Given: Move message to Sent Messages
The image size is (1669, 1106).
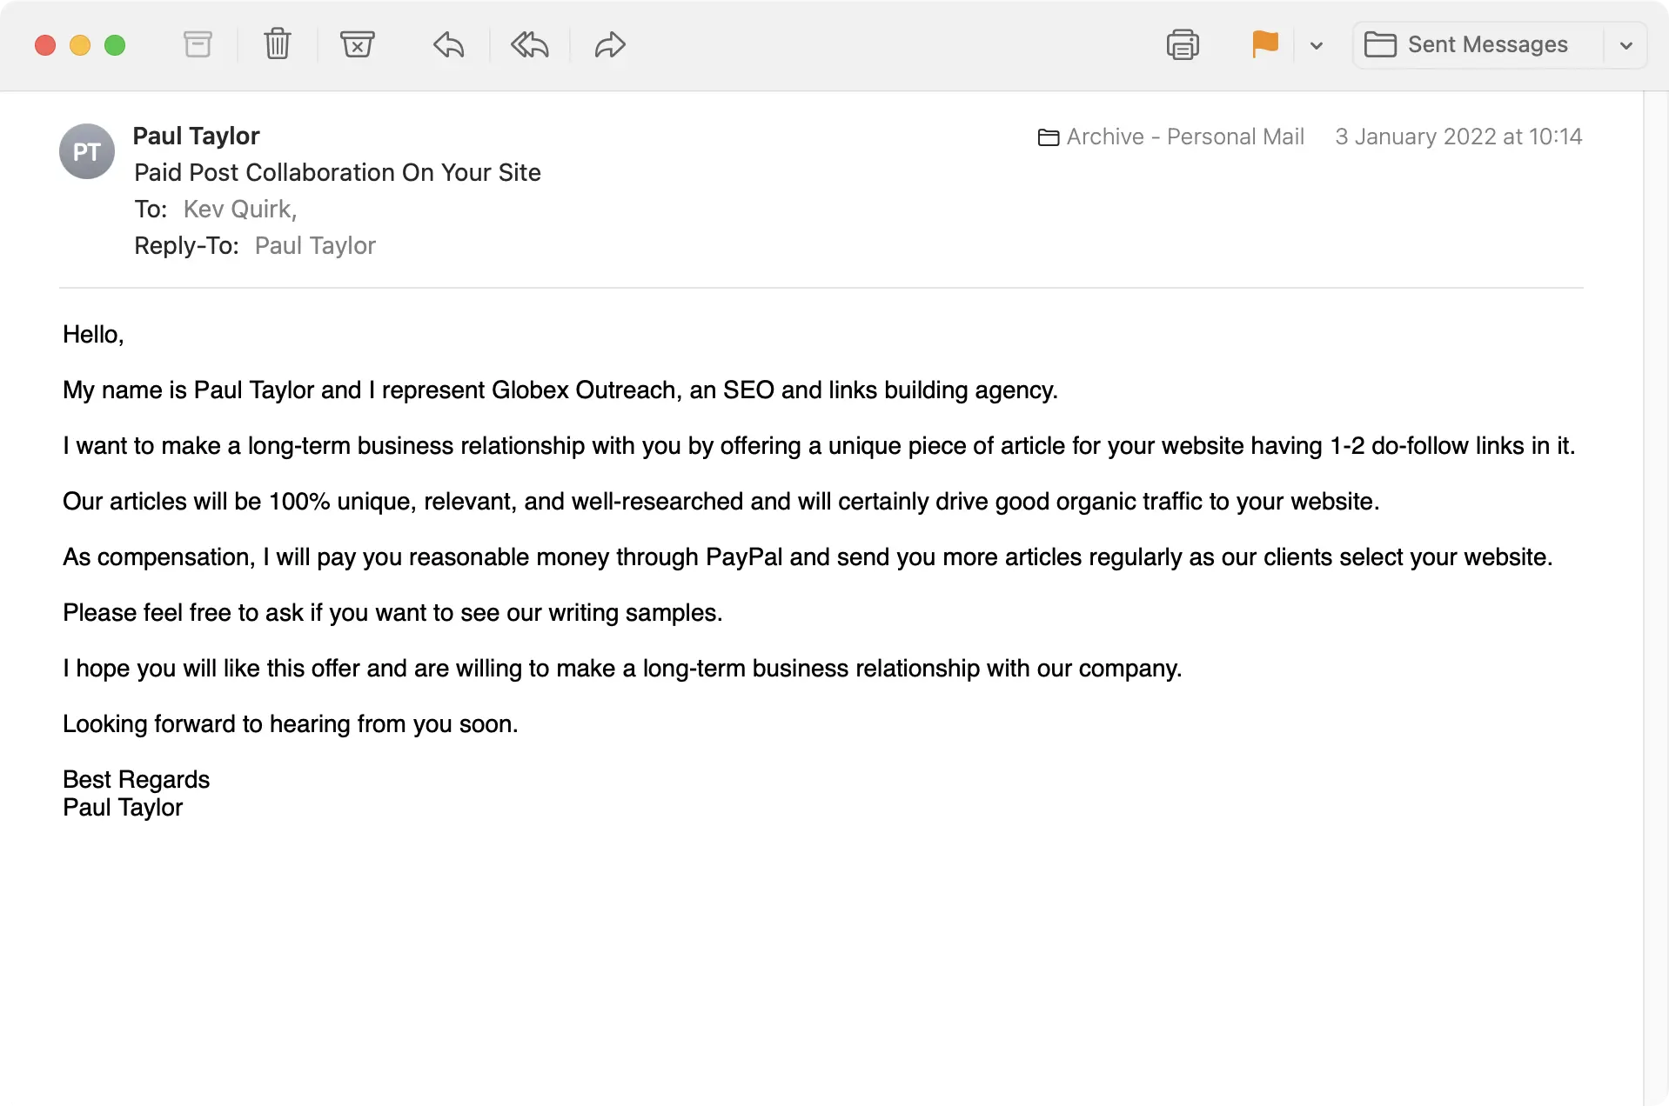Looking at the screenshot, I should 1487,43.
